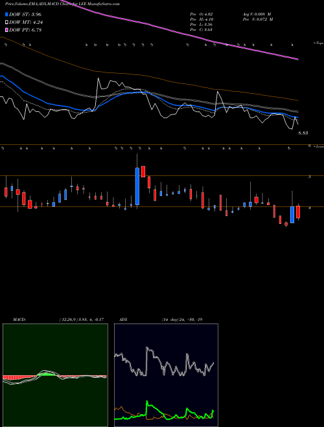Click the white DOW MT legend swatch
The image size is (324, 427).
click(x=7, y=22)
